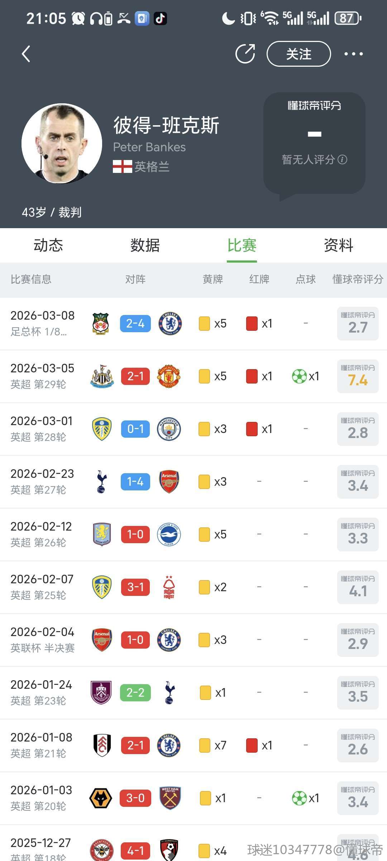Tap the back arrow icon

point(26,54)
